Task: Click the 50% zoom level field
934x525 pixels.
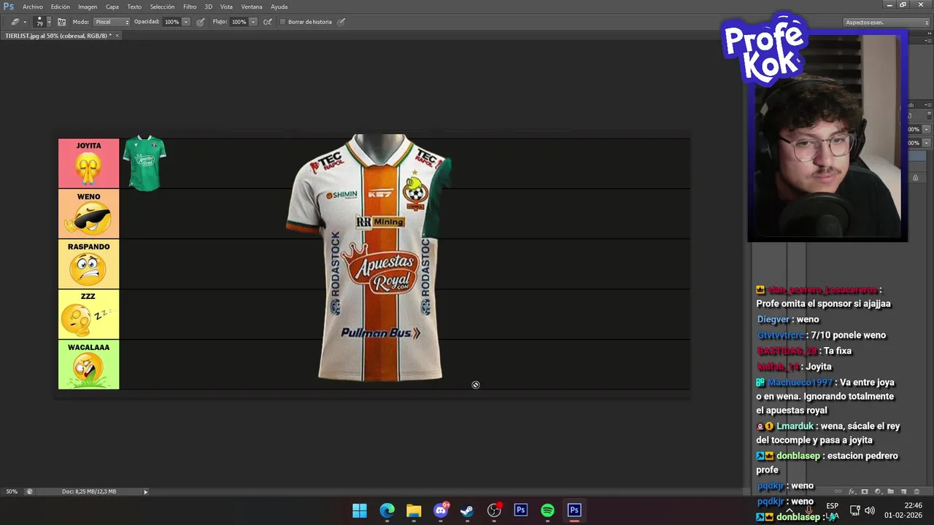Action: (12, 491)
